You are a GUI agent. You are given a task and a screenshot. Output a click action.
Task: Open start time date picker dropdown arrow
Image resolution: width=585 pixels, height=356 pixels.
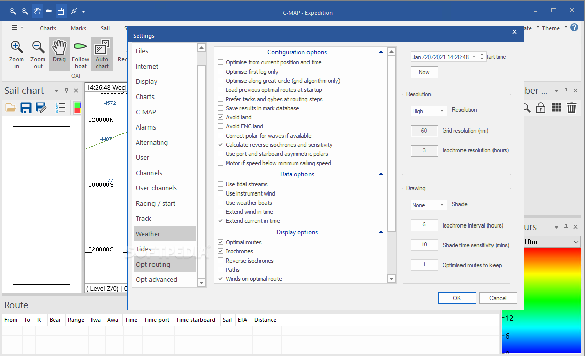click(x=474, y=57)
